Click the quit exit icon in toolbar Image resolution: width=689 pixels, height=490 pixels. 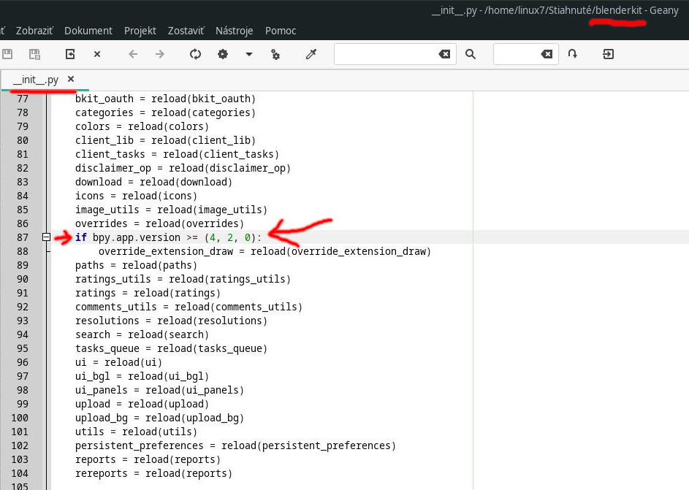pyautogui.click(x=608, y=54)
